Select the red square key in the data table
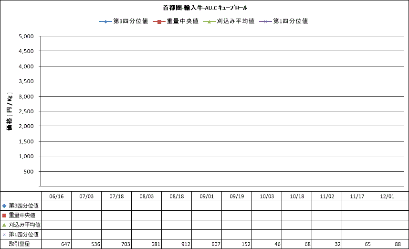This screenshot has height=249, width=409. [x=4, y=215]
